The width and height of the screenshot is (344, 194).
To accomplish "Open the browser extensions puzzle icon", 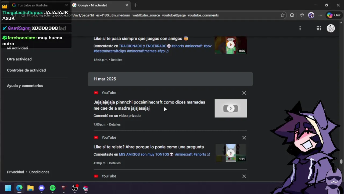I will [x=292, y=15].
